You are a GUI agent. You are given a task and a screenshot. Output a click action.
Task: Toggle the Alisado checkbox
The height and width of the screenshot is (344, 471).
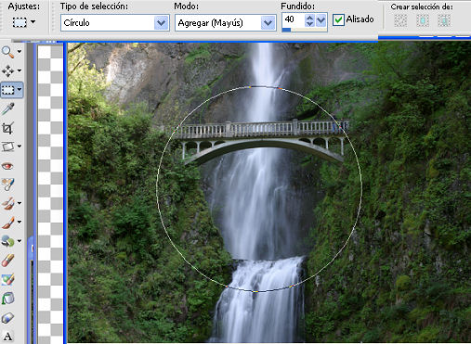pyautogui.click(x=338, y=19)
